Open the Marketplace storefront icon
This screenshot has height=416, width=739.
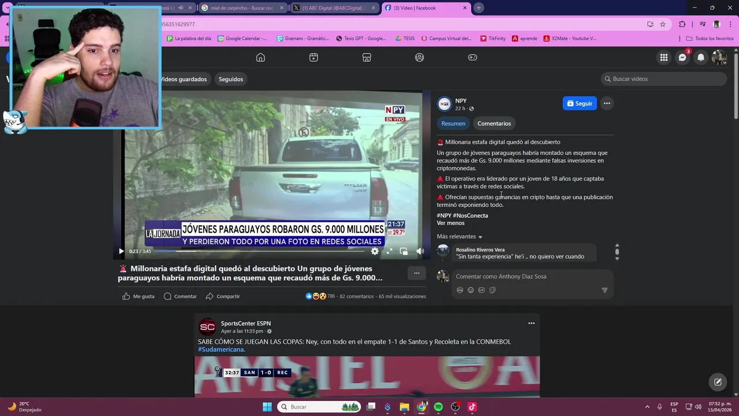click(x=367, y=57)
